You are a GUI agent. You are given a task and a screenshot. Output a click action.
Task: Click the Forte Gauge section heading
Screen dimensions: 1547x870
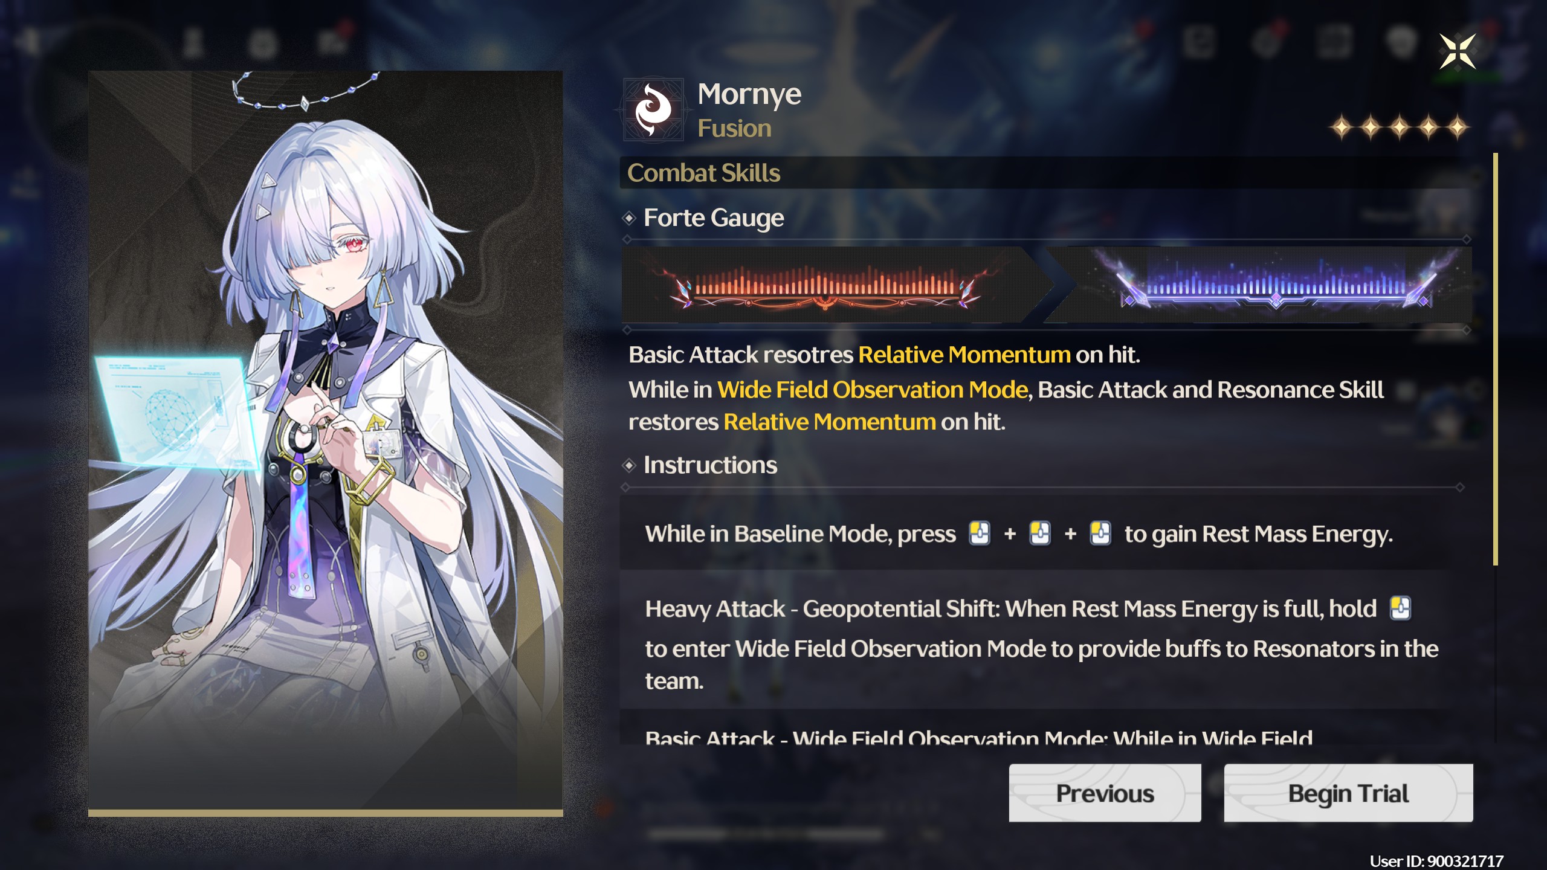pos(714,218)
